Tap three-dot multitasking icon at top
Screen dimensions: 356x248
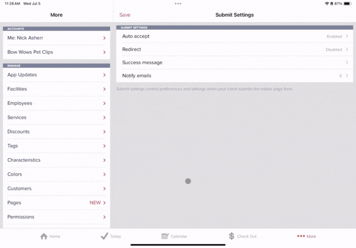pyautogui.click(x=178, y=3)
